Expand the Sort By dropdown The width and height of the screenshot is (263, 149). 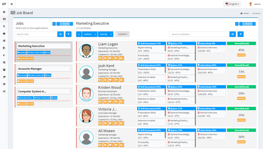coord(105,34)
